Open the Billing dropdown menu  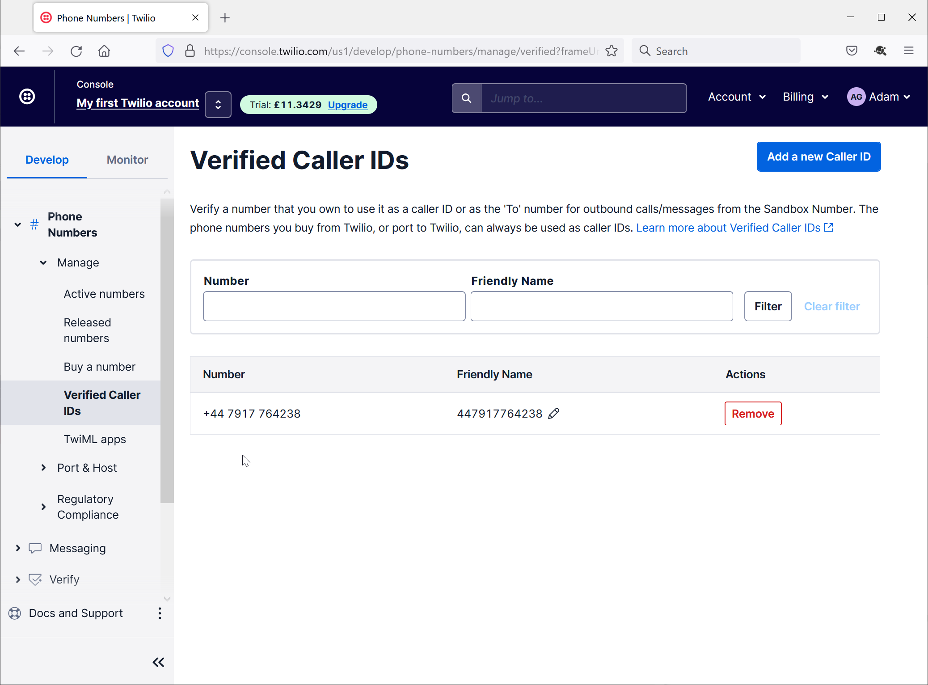[806, 97]
